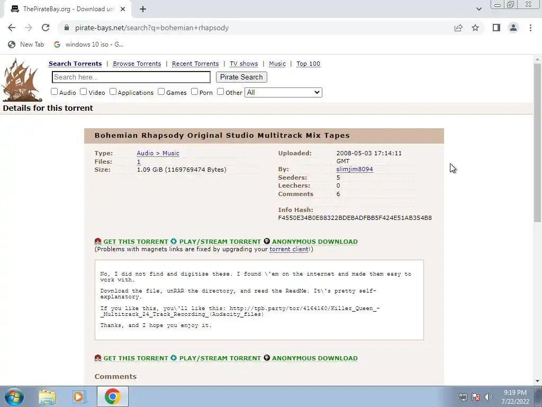Open uploader slimjim8094's profile

coord(355,169)
